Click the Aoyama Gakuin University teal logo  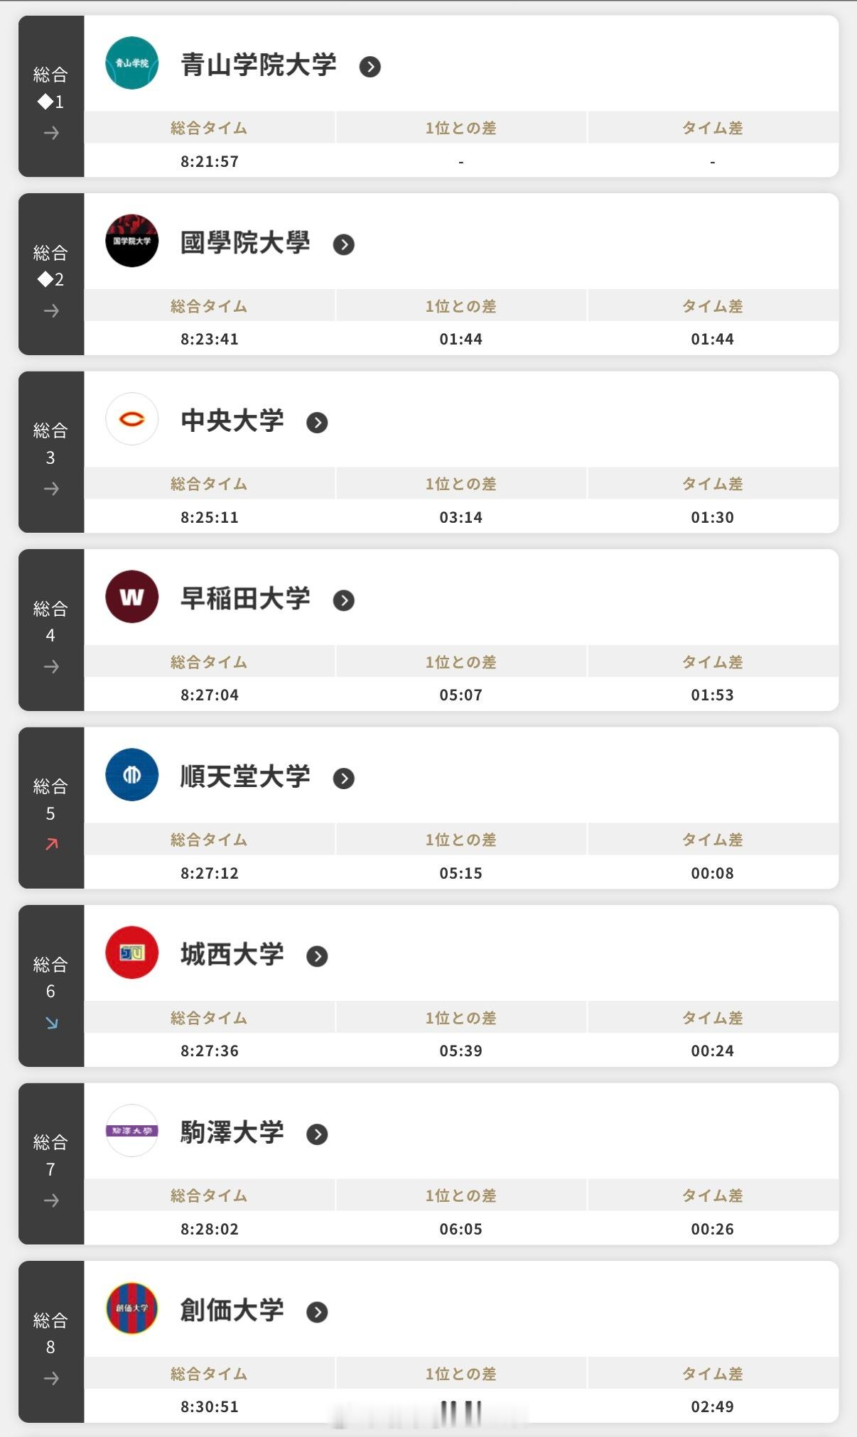(x=131, y=63)
